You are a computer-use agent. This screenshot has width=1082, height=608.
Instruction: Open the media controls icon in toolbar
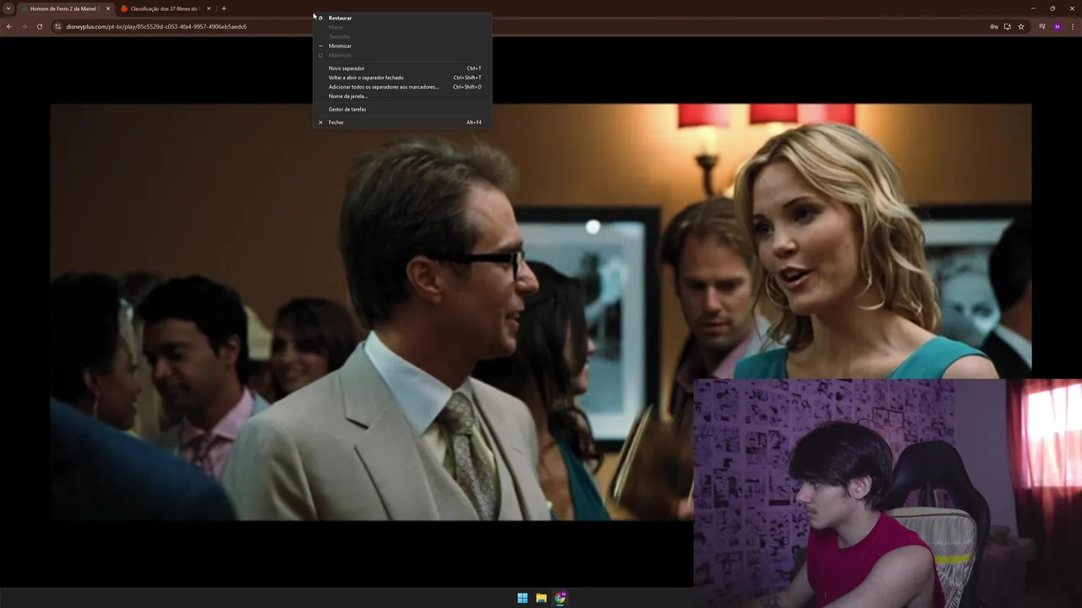point(1042,26)
